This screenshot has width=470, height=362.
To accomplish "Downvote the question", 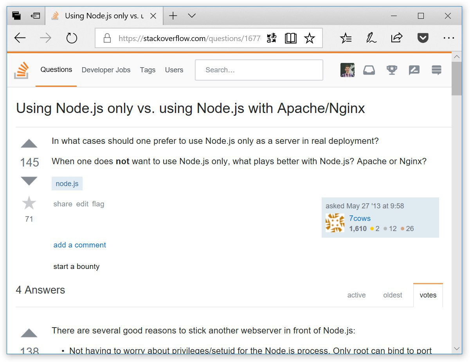I will point(29,181).
